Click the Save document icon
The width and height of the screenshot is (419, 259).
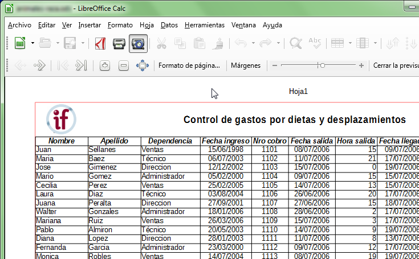pyautogui.click(x=70, y=43)
